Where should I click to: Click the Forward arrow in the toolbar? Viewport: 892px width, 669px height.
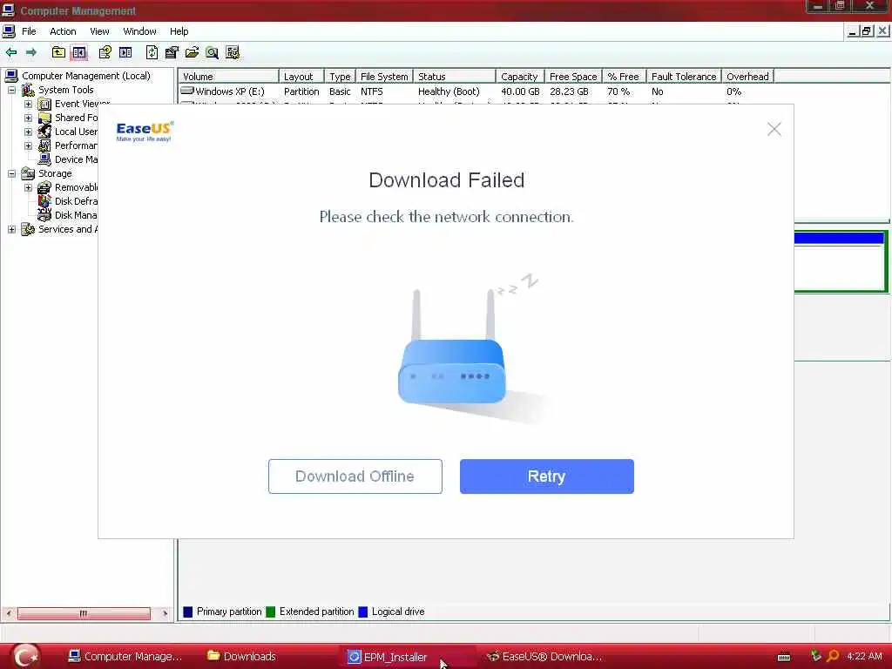click(31, 52)
